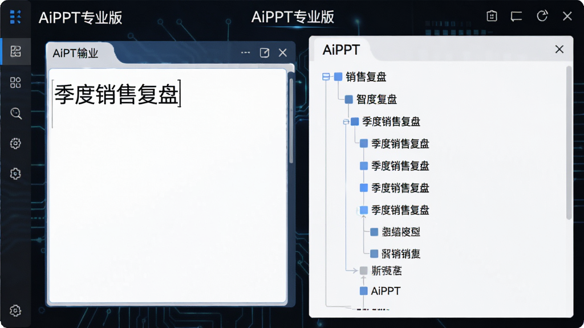
Task: Open the template layout sidebar icon
Action: coord(15,51)
